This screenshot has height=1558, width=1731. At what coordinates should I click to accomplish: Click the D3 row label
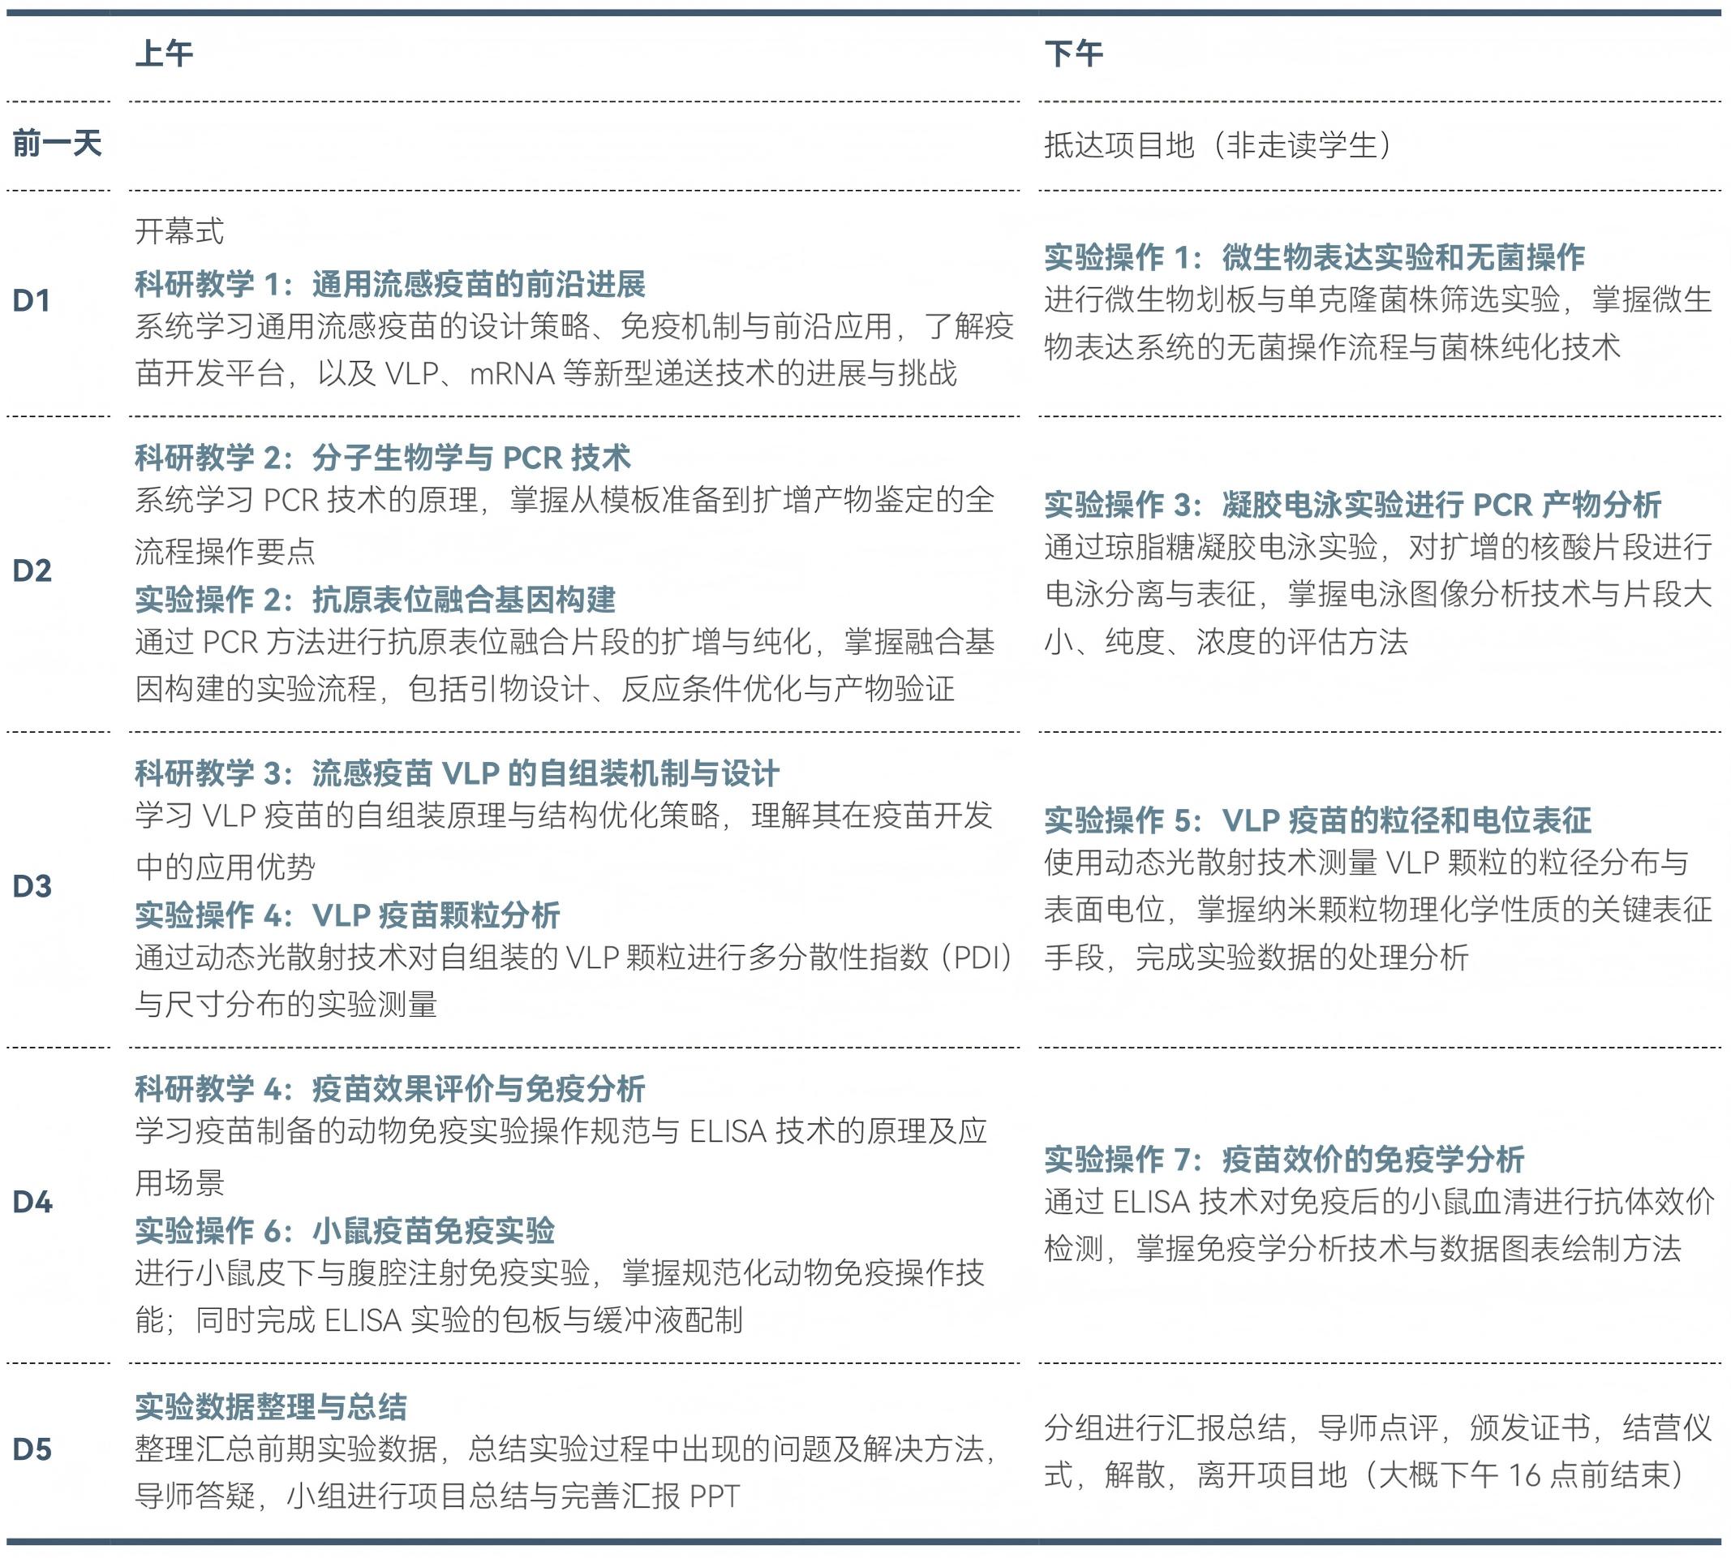pos(32,886)
